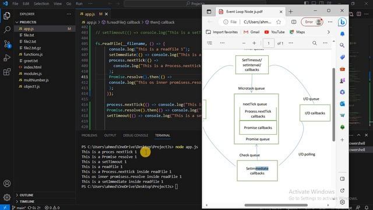Open the Source Control view
373x210 pixels.
7,44
